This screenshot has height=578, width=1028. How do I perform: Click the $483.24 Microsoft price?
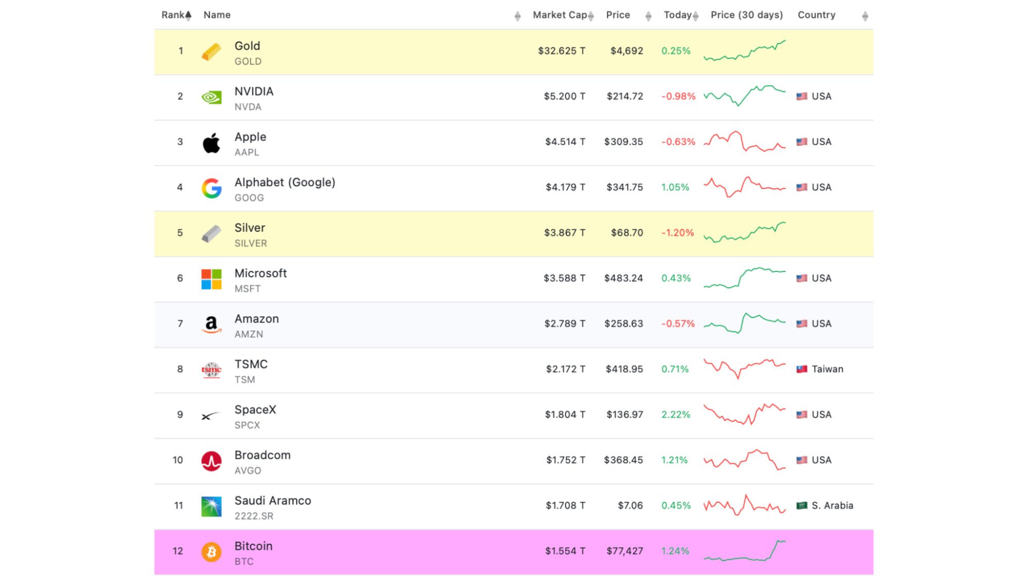[623, 278]
